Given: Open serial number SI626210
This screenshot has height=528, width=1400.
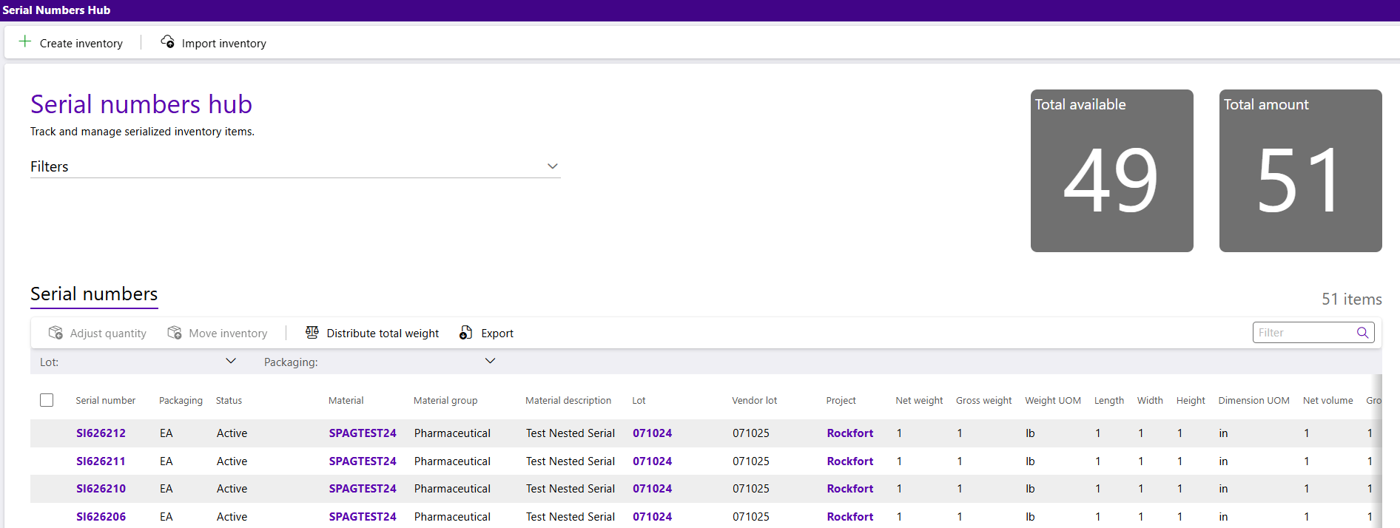Looking at the screenshot, I should pos(101,489).
